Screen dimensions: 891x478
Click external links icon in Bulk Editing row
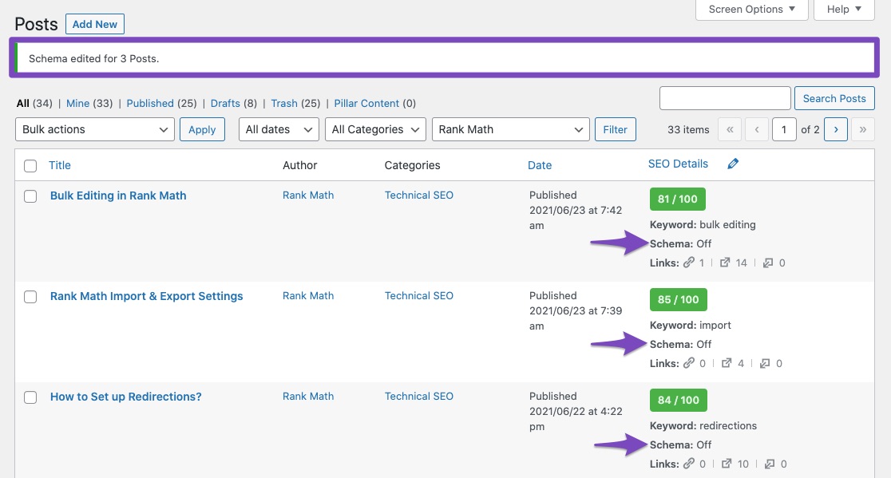pyautogui.click(x=725, y=263)
